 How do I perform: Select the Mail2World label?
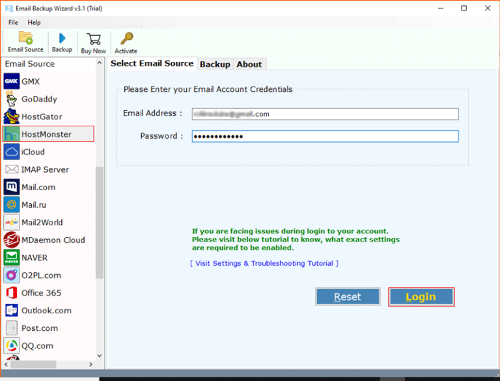tap(42, 222)
